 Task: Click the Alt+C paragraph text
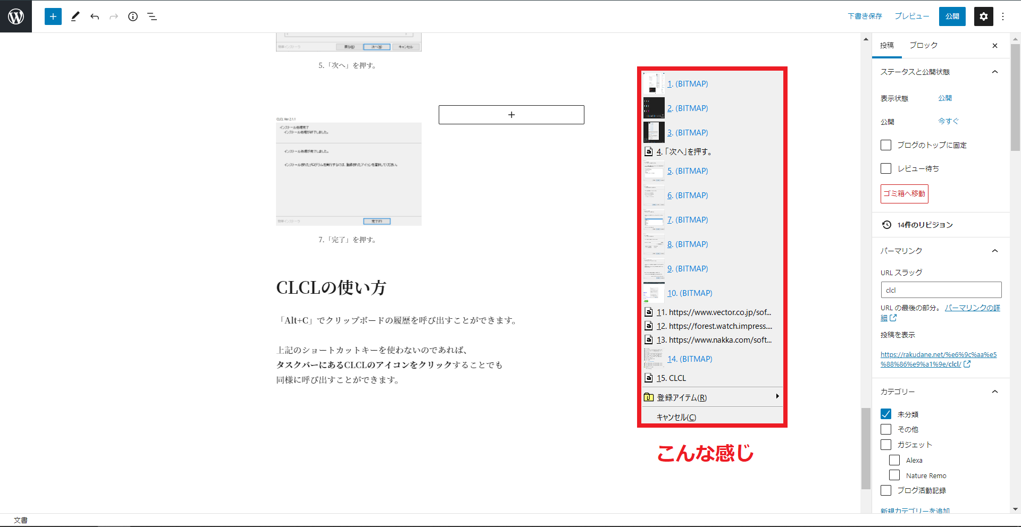click(398, 320)
